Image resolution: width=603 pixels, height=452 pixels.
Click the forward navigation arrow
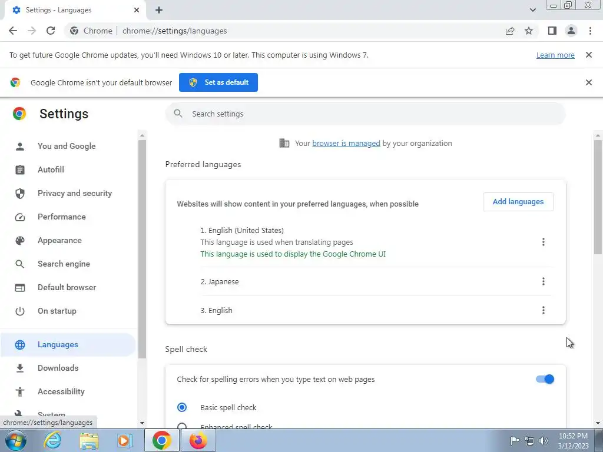click(x=32, y=31)
